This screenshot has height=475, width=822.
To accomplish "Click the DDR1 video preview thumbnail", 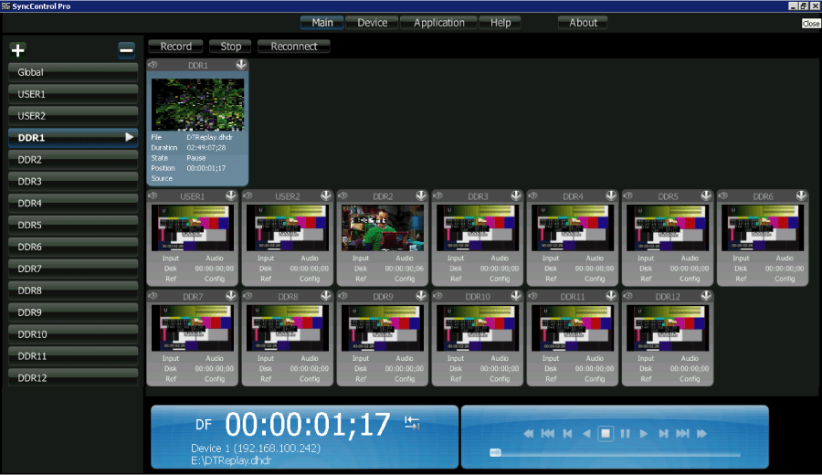I will click(197, 104).
